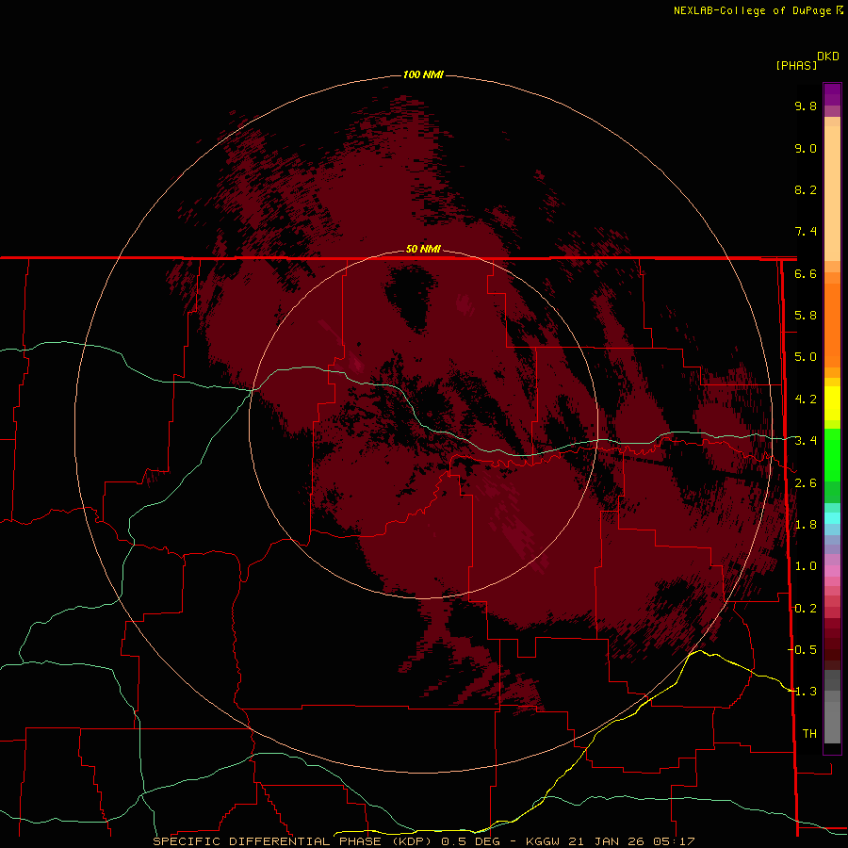Viewport: 848px width, 848px height.
Task: Click the 6.6 value on the color scale
Action: click(806, 273)
